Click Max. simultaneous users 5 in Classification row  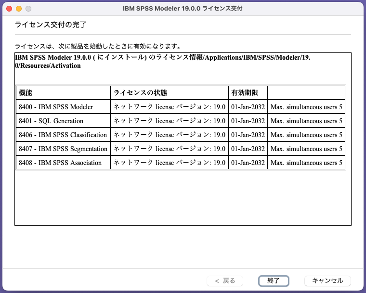pos(306,135)
